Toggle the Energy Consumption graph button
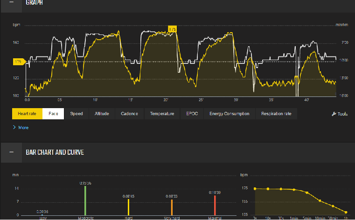355x220 pixels. click(230, 114)
